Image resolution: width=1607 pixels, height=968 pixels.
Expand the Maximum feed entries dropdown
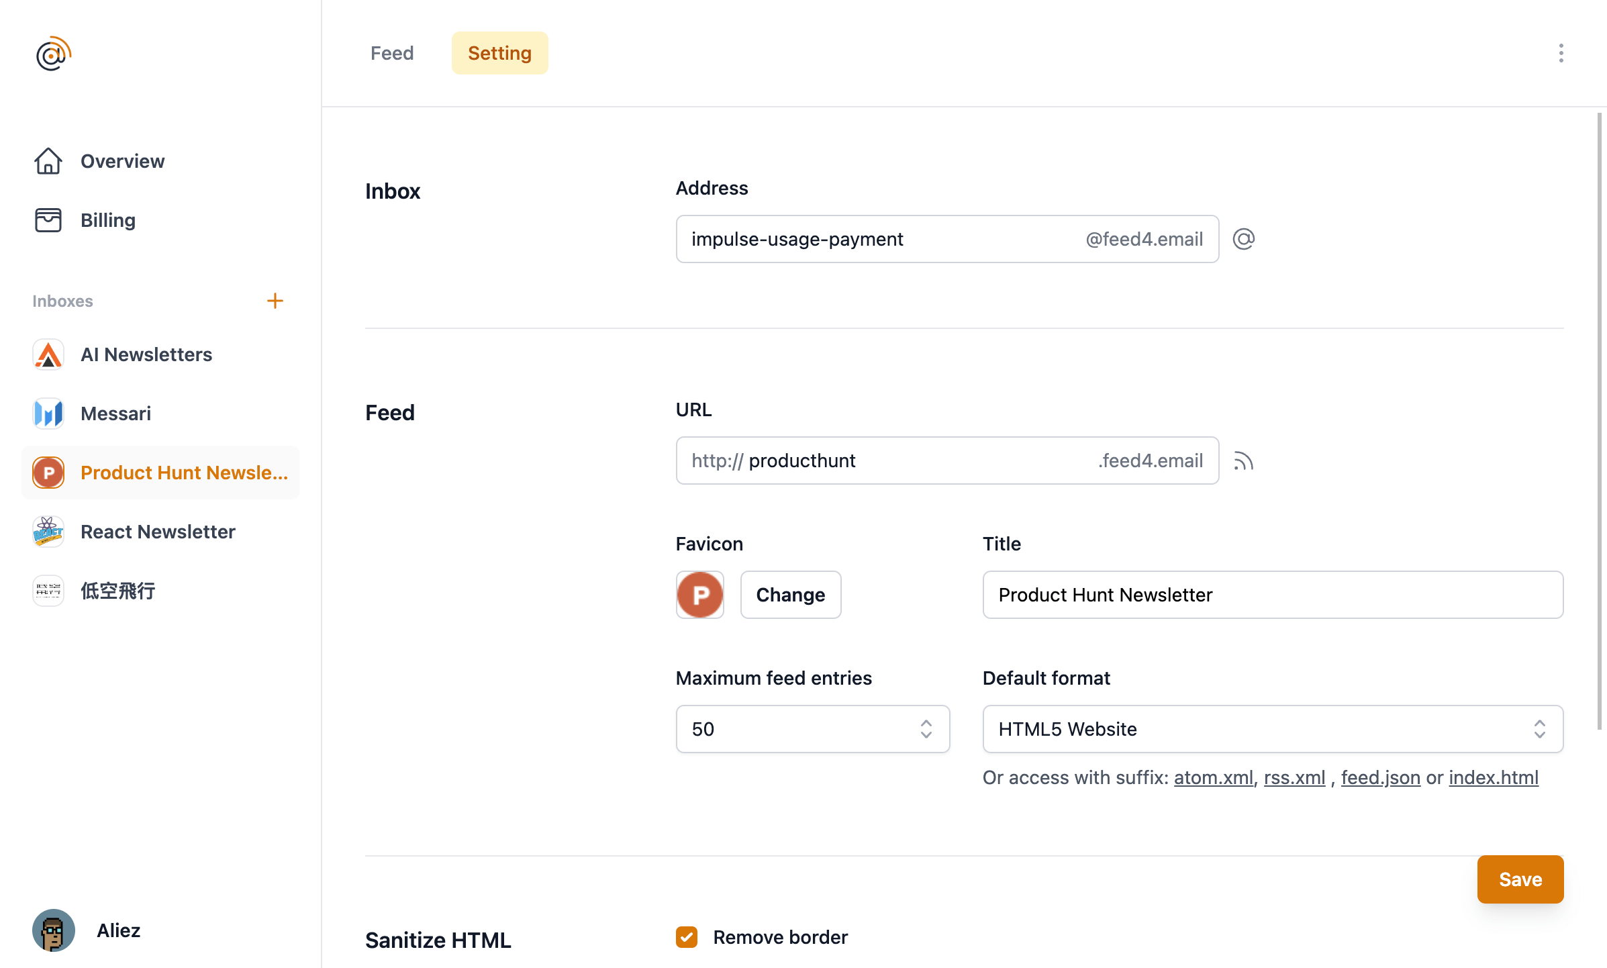813,729
